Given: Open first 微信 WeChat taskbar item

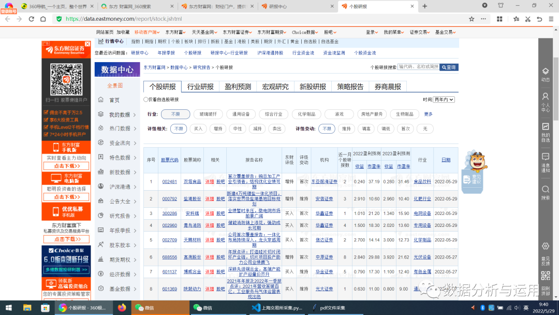Looking at the screenshot, I should (x=161, y=308).
